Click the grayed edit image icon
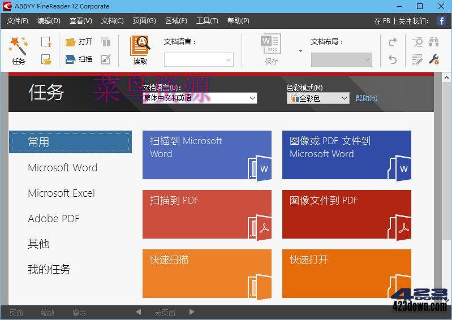 pyautogui.click(x=106, y=59)
